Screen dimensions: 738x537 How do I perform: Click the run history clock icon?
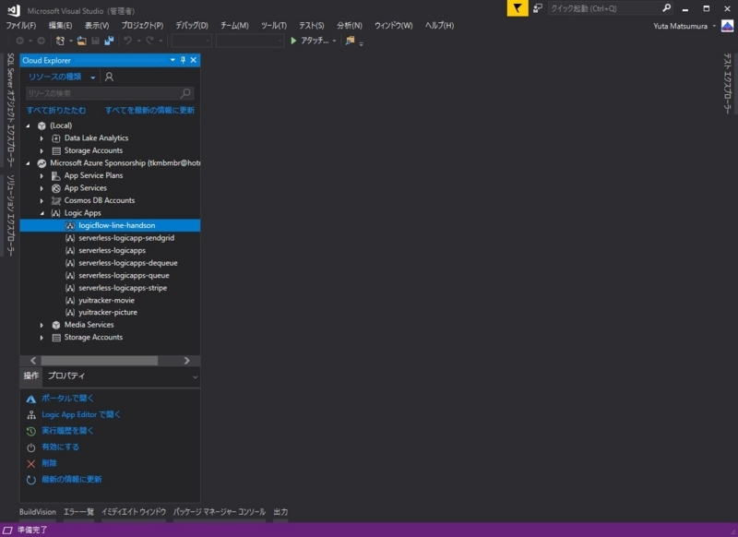31,431
